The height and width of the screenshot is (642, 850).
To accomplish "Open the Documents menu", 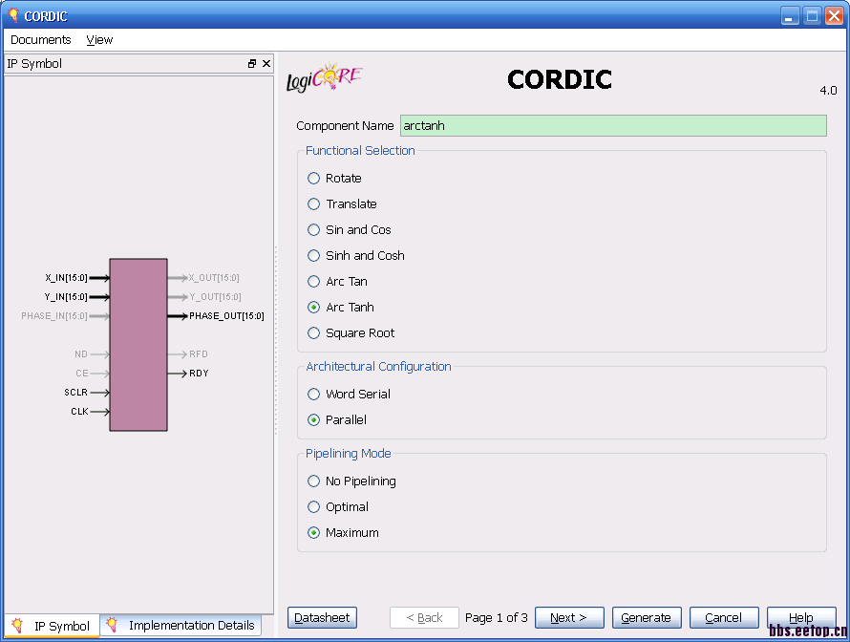I will tap(41, 39).
